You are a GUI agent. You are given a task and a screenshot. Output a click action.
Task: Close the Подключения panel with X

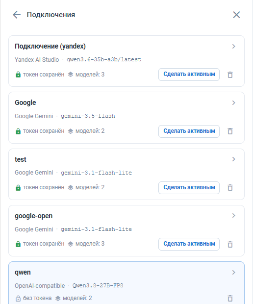point(236,15)
